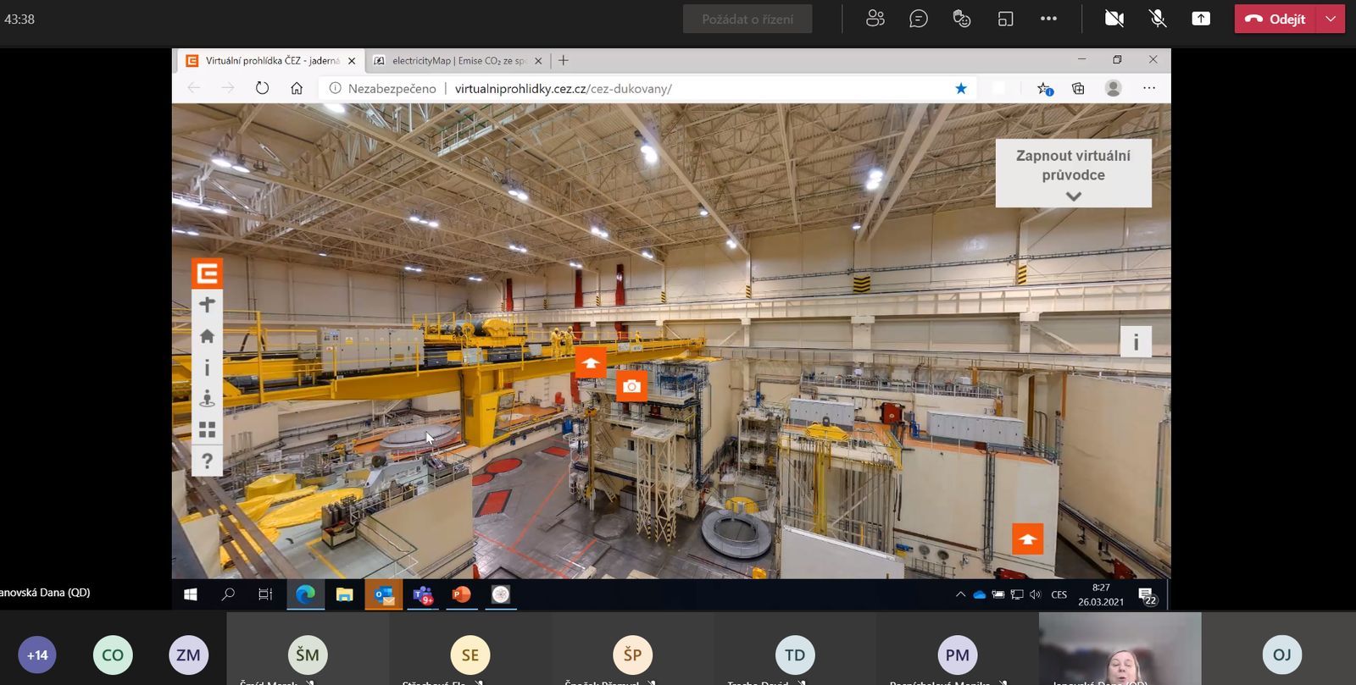The width and height of the screenshot is (1356, 685).
Task: Open more actions ellipsis in the meeting toolbar
Action: coord(1048,19)
